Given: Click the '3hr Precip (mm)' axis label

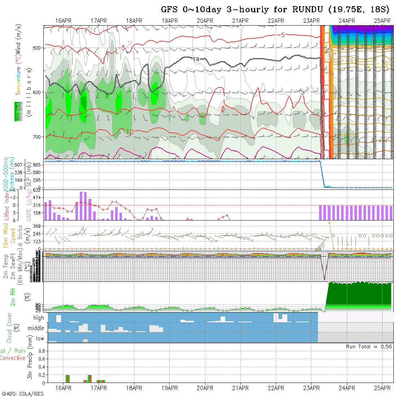Looking at the screenshot, I should tap(30, 357).
